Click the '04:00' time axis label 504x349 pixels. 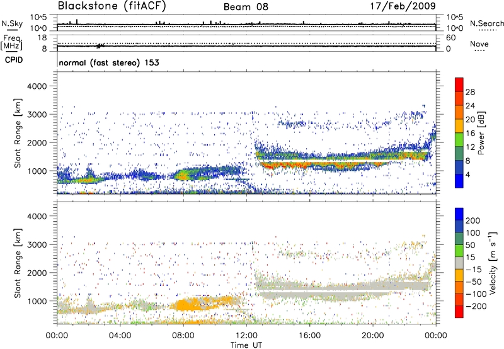120,336
